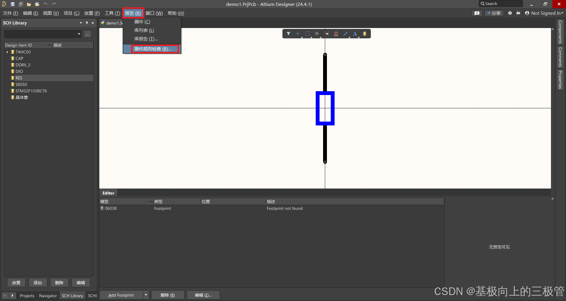Select the Editor tab
The image size is (566, 301).
[108, 193]
